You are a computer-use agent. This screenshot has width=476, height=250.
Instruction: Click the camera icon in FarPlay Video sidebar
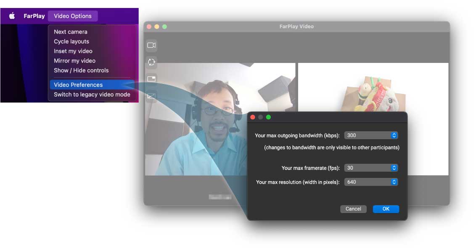tap(151, 45)
